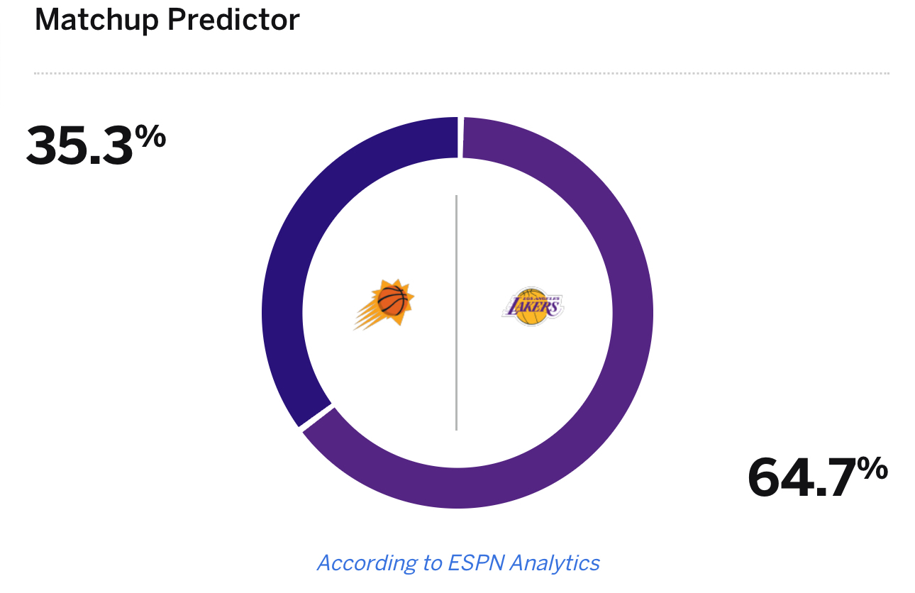The image size is (915, 593).
Task: Click the word ESPN in the attribution
Action: [477, 563]
